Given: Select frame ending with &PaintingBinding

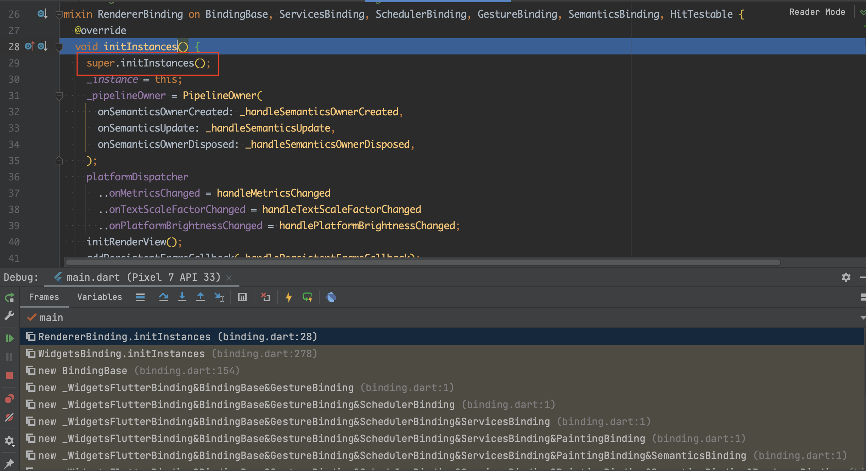Looking at the screenshot, I should (442, 438).
